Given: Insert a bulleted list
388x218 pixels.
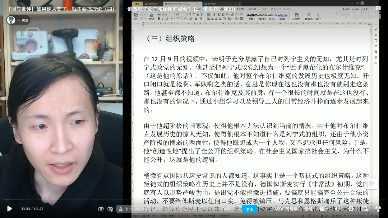Looking at the screenshot, I should [x=209, y=15].
